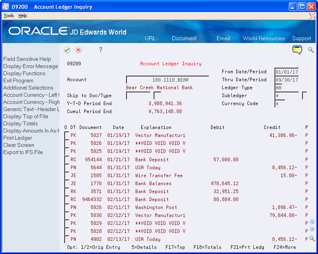This screenshot has width=318, height=254.
Task: Click the Skip to Doc Type field
Action: (157, 96)
